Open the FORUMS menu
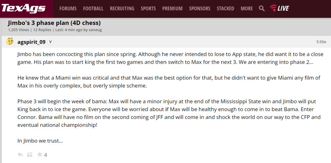Screen dimensions: 331x163 click(68, 8)
